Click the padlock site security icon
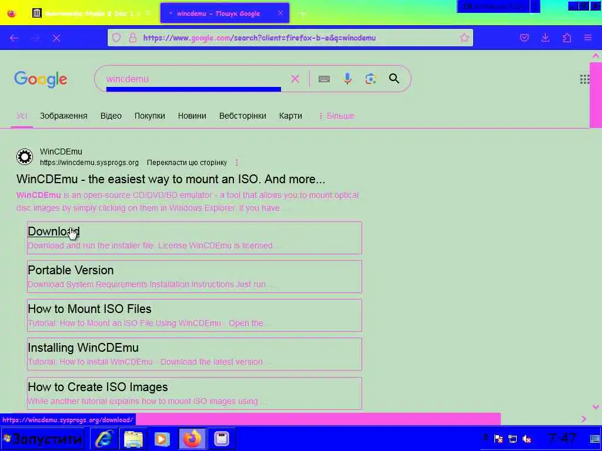Viewport: 602px width, 451px height. click(x=133, y=38)
